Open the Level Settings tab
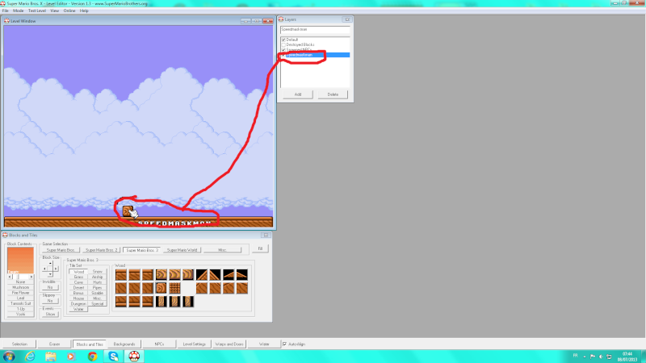 click(x=194, y=344)
